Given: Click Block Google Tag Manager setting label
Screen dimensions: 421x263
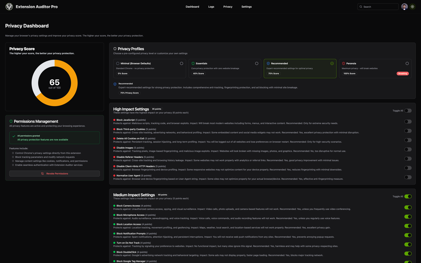Looking at the screenshot, I should pyautogui.click(x=131, y=261).
